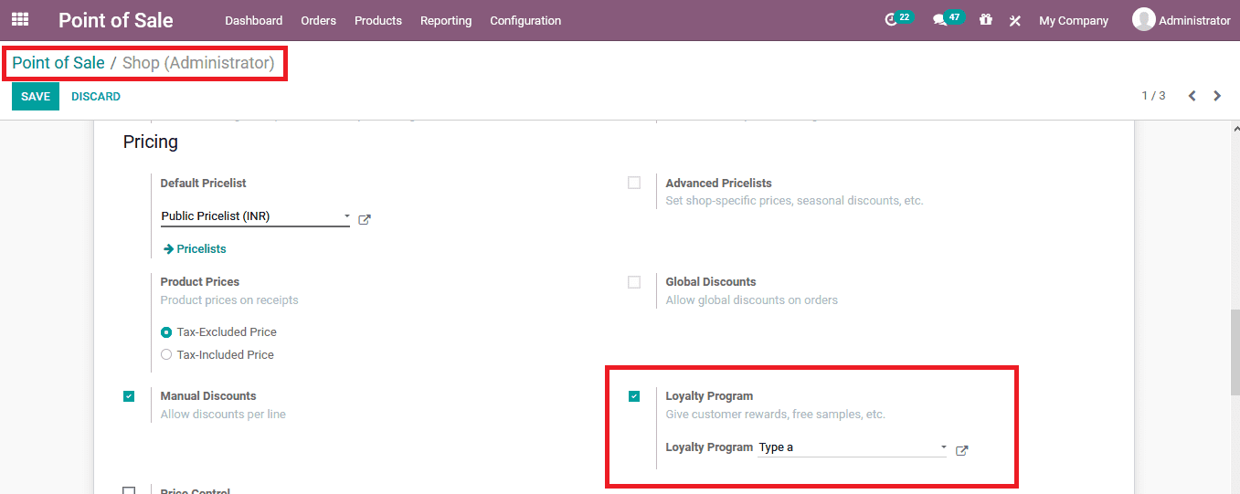Click the SAVE button
1240x494 pixels.
click(x=36, y=96)
